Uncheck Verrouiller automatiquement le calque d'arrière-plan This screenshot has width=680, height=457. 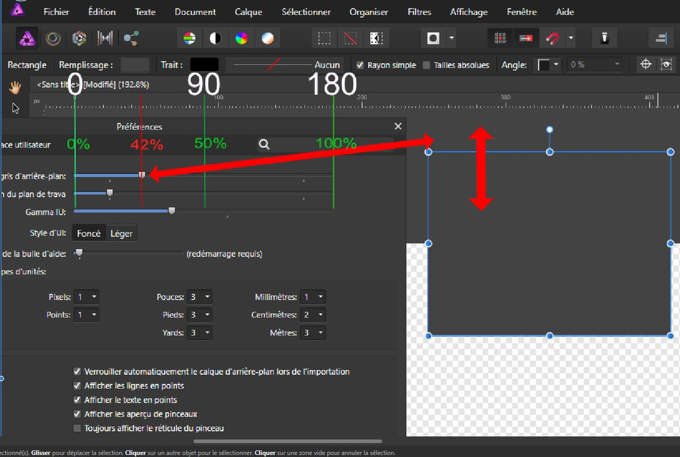(77, 371)
